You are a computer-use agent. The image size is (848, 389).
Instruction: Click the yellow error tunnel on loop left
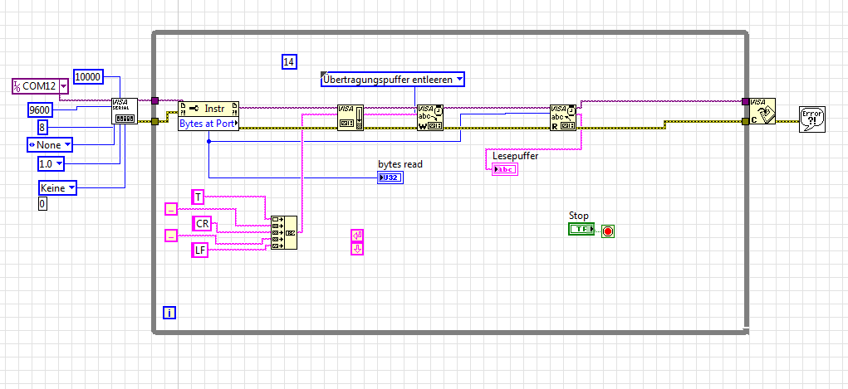pyautogui.click(x=155, y=122)
